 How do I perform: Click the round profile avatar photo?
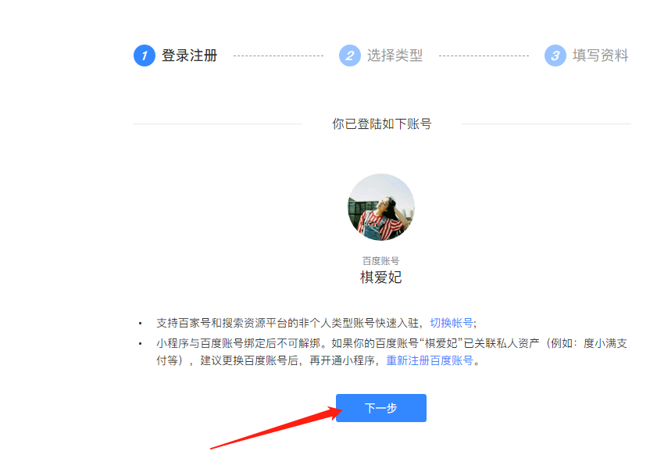tap(381, 207)
